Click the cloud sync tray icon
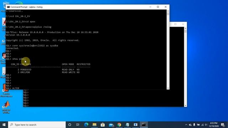 coord(190,125)
